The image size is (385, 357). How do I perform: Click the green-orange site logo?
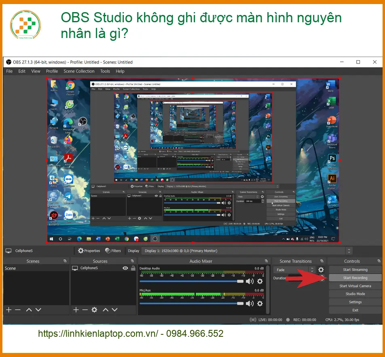[x=25, y=25]
